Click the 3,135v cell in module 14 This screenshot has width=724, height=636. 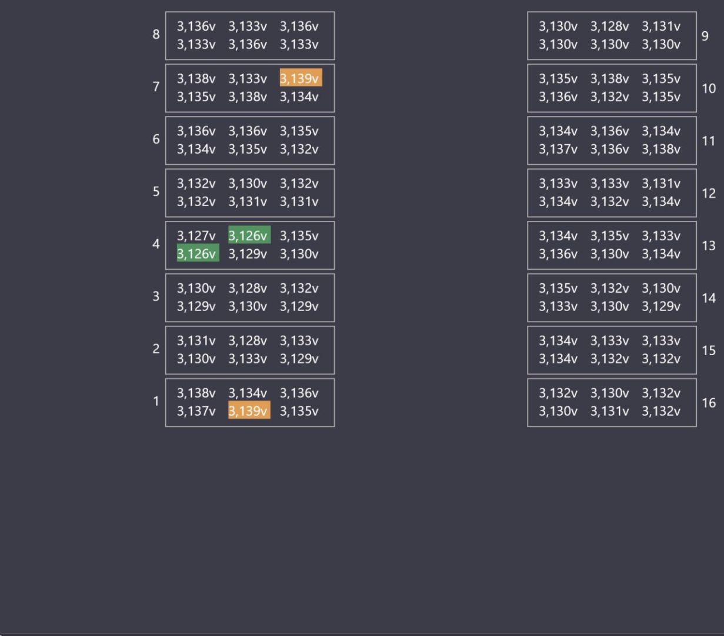[558, 288]
